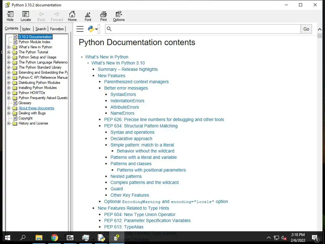Viewport: 325px width, 244px height.
Task: Open the Python installer taskbar icon
Action: pos(101,238)
